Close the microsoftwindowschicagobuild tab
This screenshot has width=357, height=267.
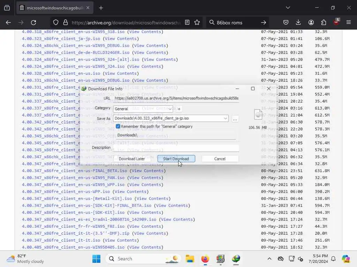click(x=88, y=8)
